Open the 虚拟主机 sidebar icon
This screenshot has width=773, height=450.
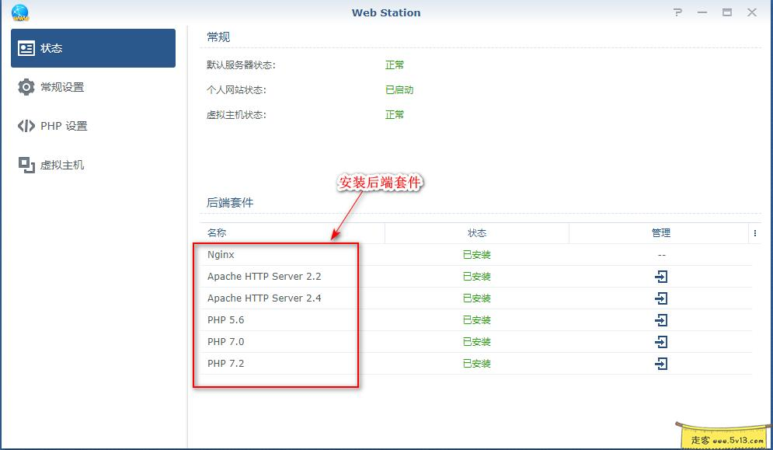click(x=26, y=165)
